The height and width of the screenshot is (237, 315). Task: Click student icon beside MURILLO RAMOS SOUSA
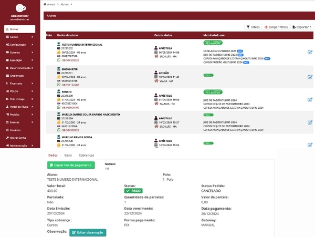pos(59,137)
